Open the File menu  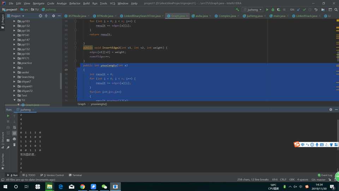11,3
